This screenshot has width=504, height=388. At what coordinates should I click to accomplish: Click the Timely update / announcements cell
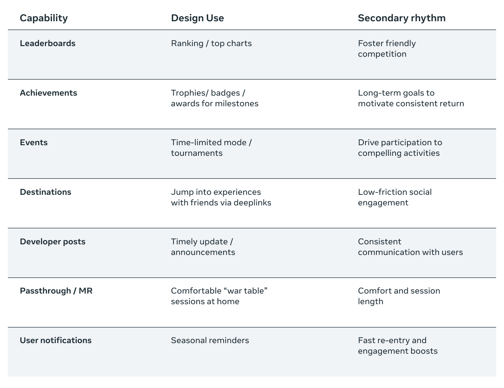click(203, 247)
